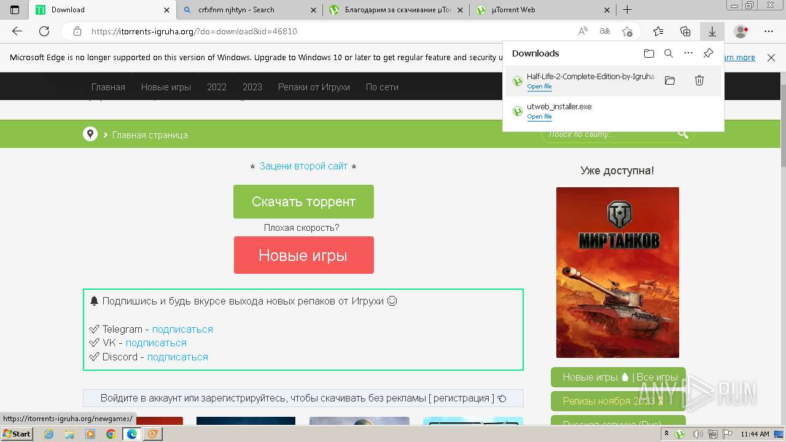Open the tab actions menu icon

(x=15, y=10)
